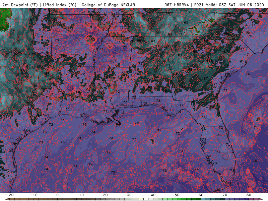The image size is (268, 201).
Task: Click the -20 tick label on the color scale
Action: coord(9,195)
